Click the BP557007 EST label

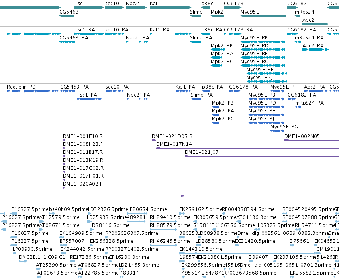[72, 241]
